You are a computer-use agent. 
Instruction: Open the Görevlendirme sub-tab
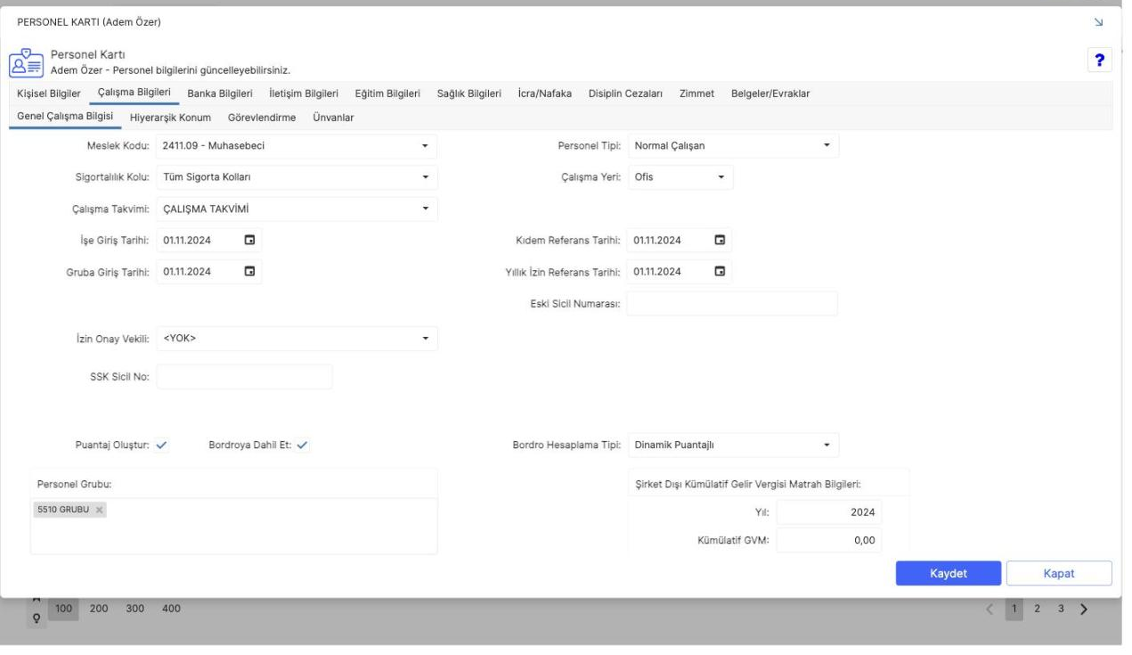262,118
